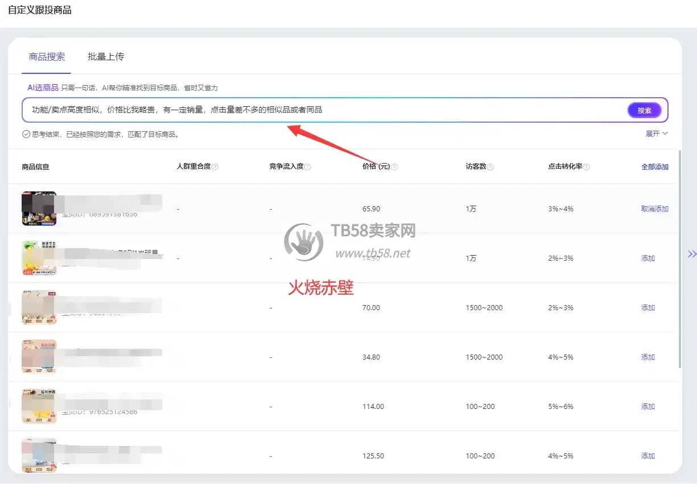Add the 125.50 yuan product
The width and height of the screenshot is (697, 484).
pos(648,456)
